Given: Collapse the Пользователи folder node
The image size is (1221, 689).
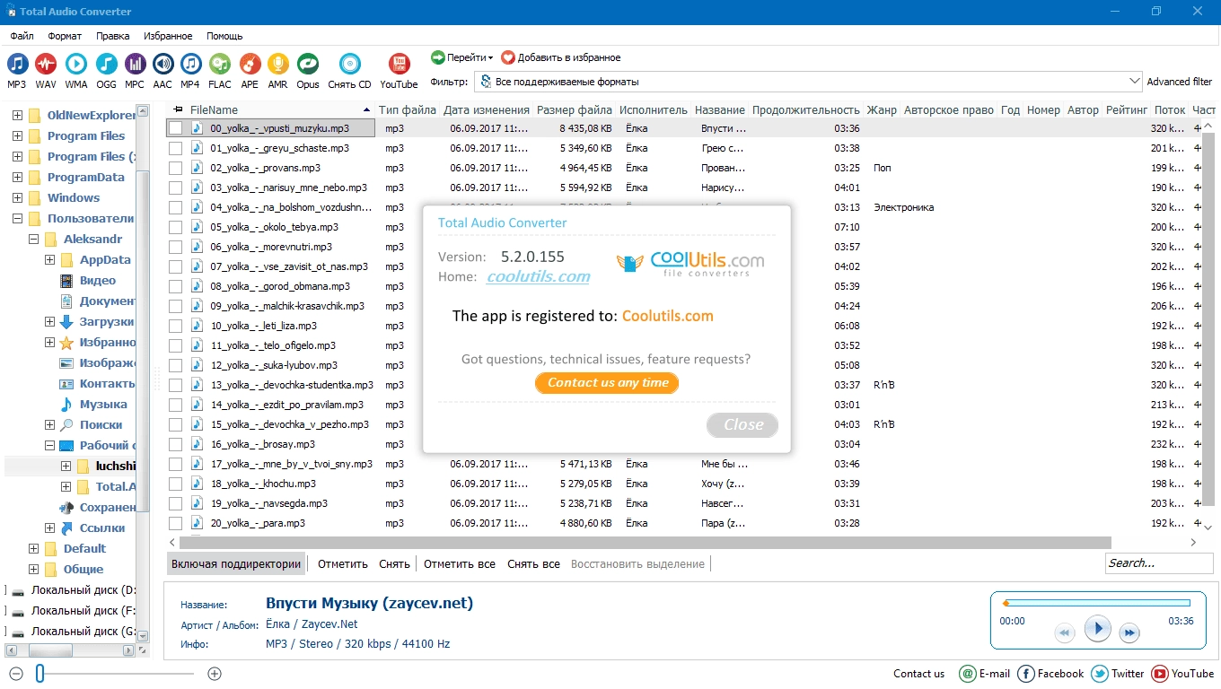Looking at the screenshot, I should [x=17, y=218].
